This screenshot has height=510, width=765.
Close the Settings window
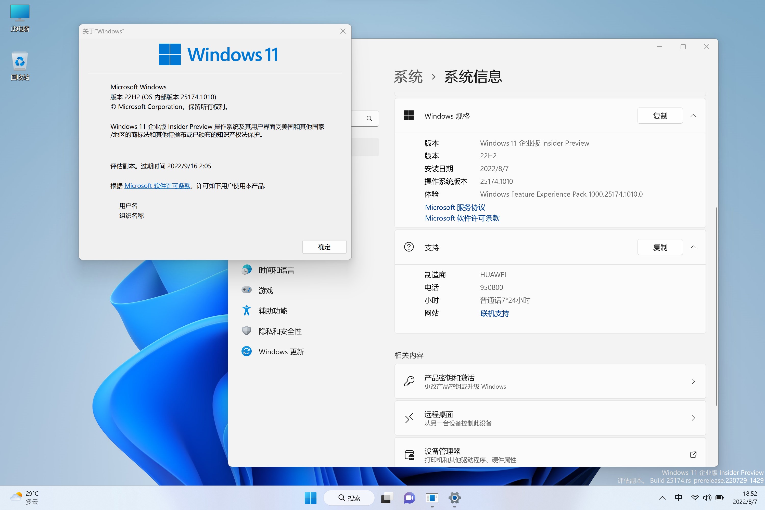tap(706, 47)
